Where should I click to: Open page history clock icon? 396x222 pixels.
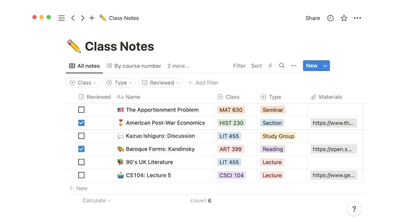[330, 18]
